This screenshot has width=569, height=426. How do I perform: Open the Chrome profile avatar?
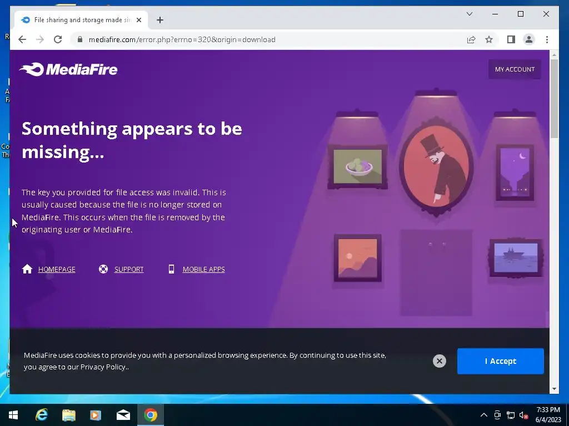(x=529, y=39)
